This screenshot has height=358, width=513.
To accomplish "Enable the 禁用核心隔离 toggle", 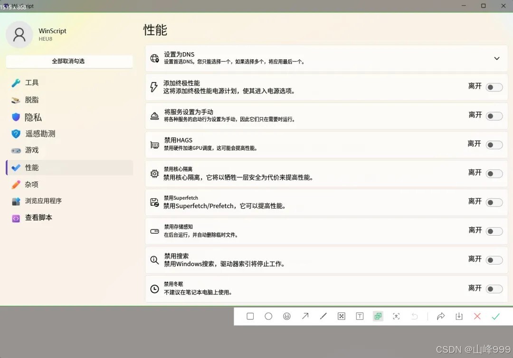I will [494, 174].
